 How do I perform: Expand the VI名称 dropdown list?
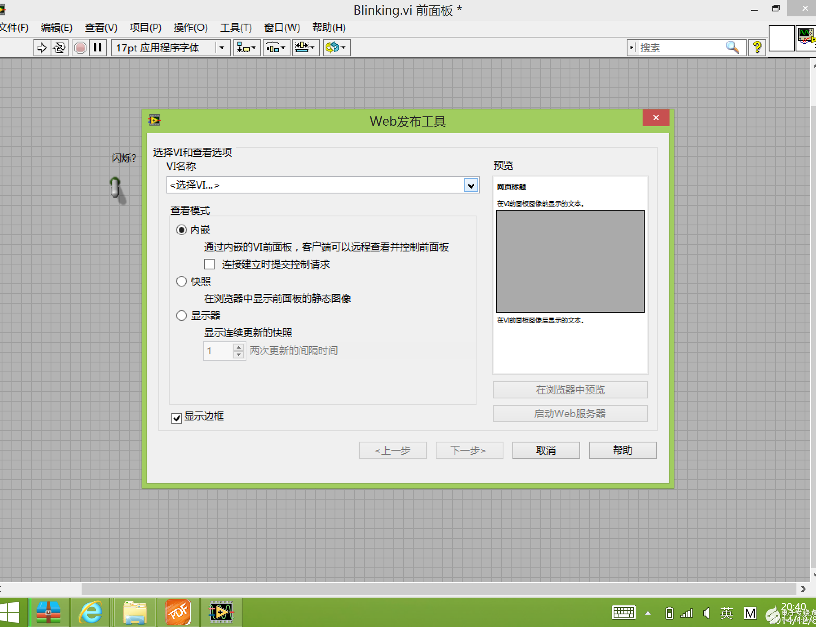pyautogui.click(x=471, y=185)
